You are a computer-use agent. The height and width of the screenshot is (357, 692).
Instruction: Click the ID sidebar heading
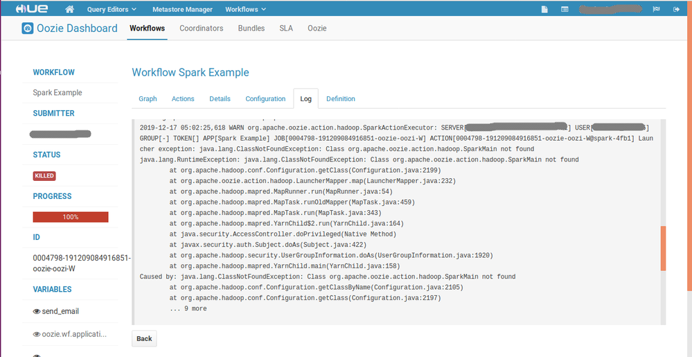click(37, 237)
